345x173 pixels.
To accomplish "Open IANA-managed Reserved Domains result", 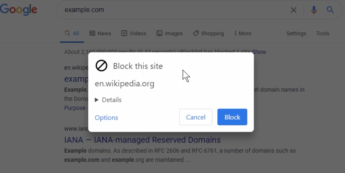I will 142,140.
